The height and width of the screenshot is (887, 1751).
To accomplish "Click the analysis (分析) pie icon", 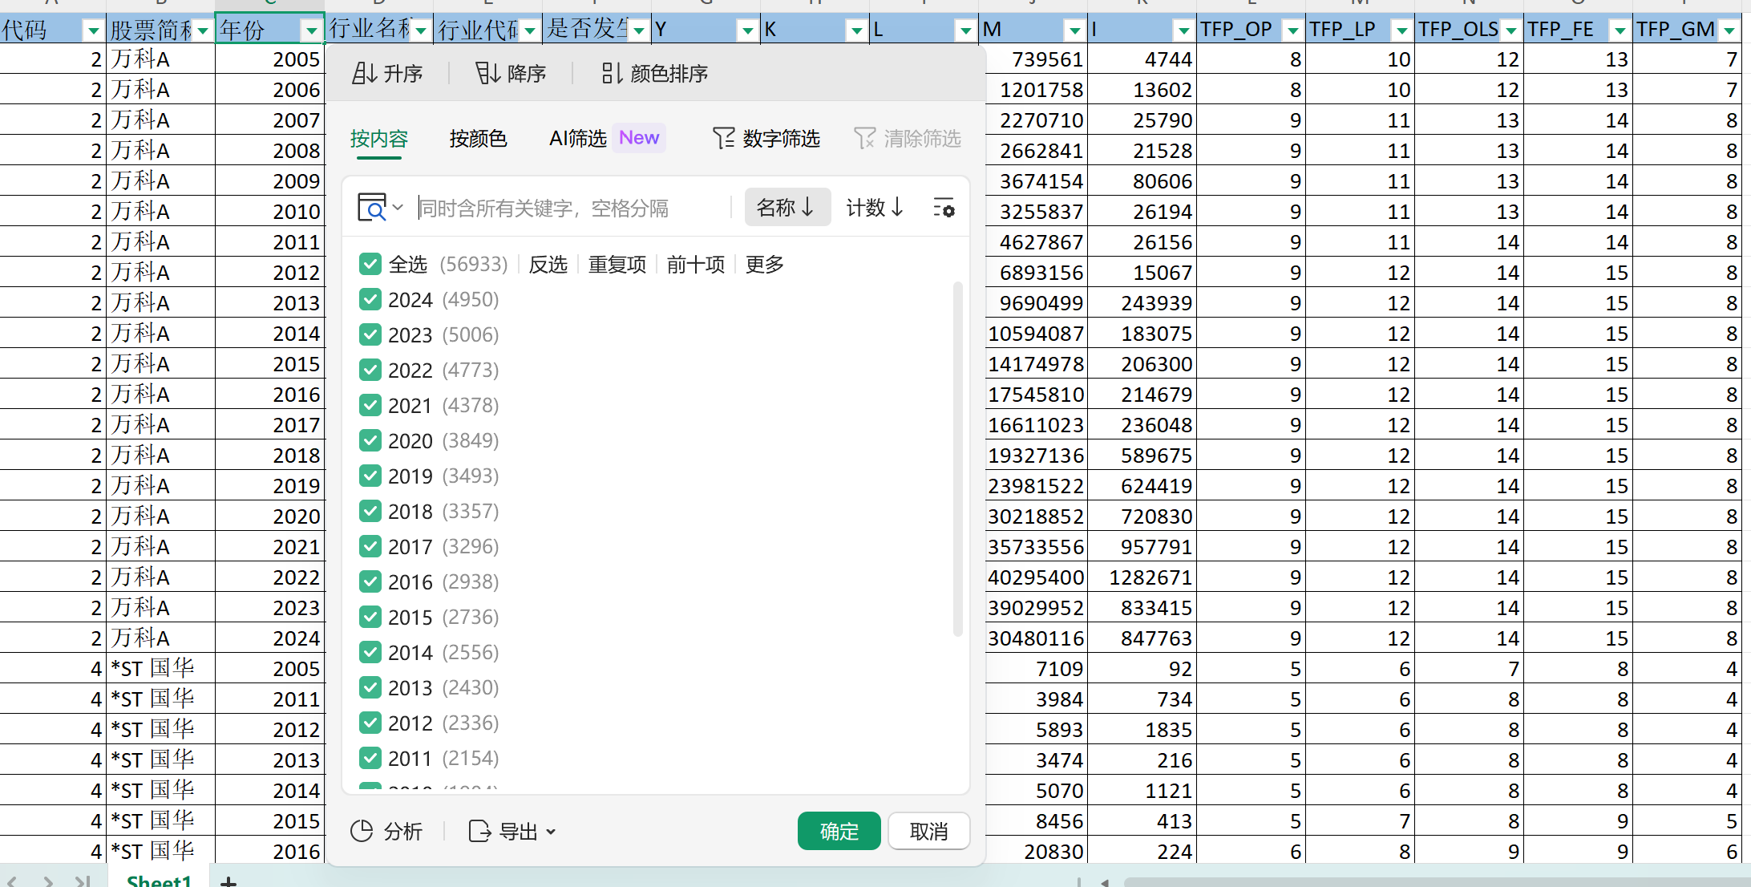I will (x=362, y=831).
